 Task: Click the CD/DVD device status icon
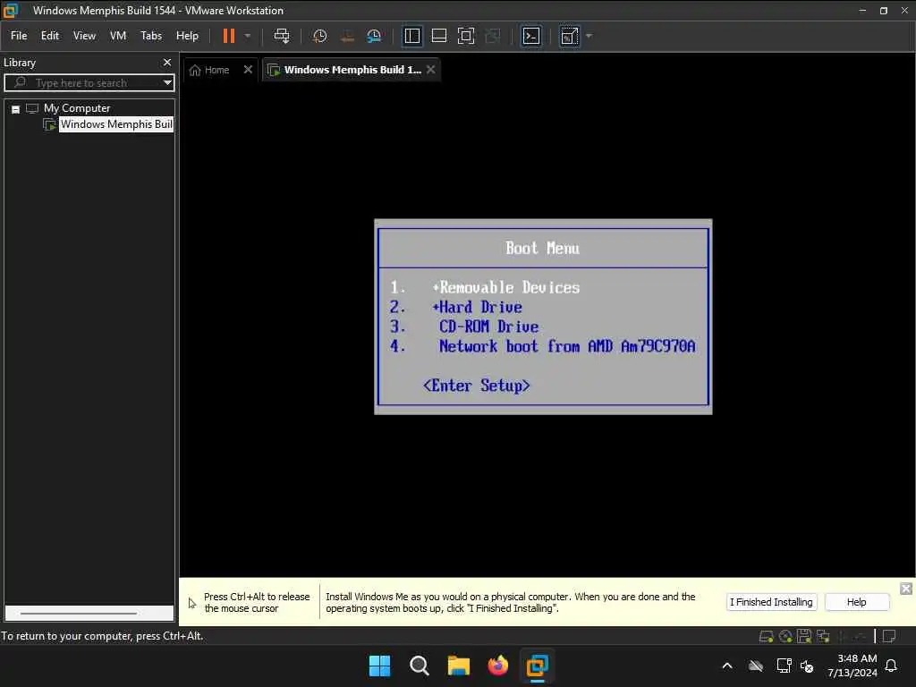pos(785,636)
